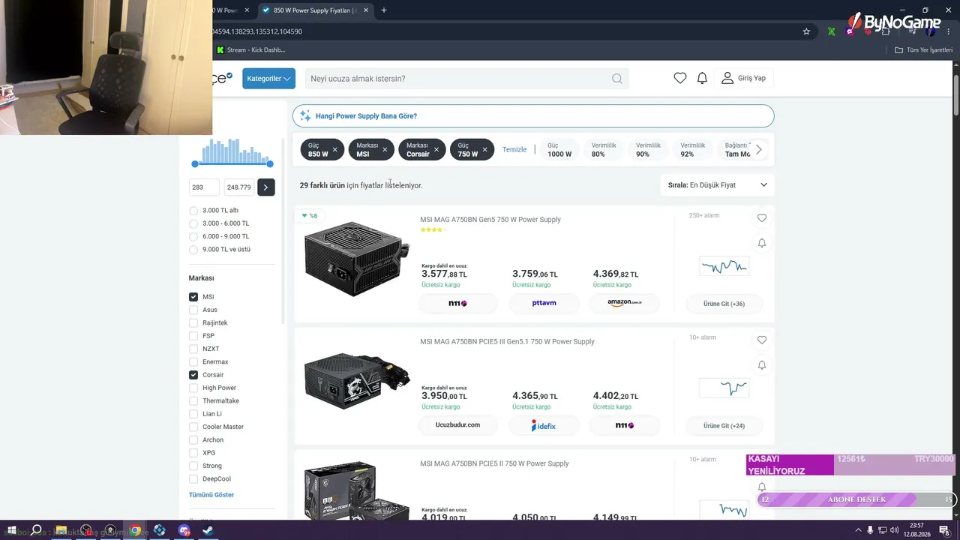Click Google Chrome icon in the taskbar
Viewport: 960px width, 540px height.
pyautogui.click(x=135, y=530)
